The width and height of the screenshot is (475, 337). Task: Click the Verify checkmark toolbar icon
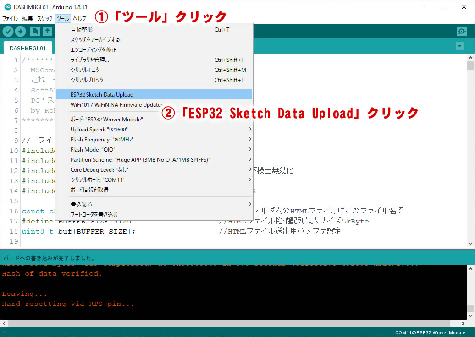click(x=8, y=31)
